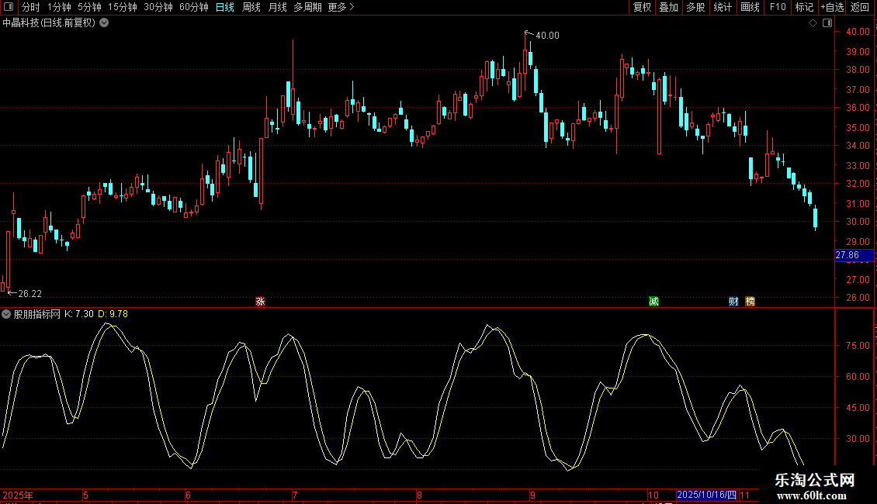The width and height of the screenshot is (877, 504).
Task: Expand the 股朋指标网 indicator dropdown arrow
Action: click(6, 314)
